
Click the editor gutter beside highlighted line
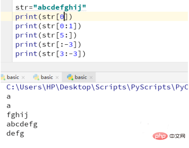(x=7, y=16)
